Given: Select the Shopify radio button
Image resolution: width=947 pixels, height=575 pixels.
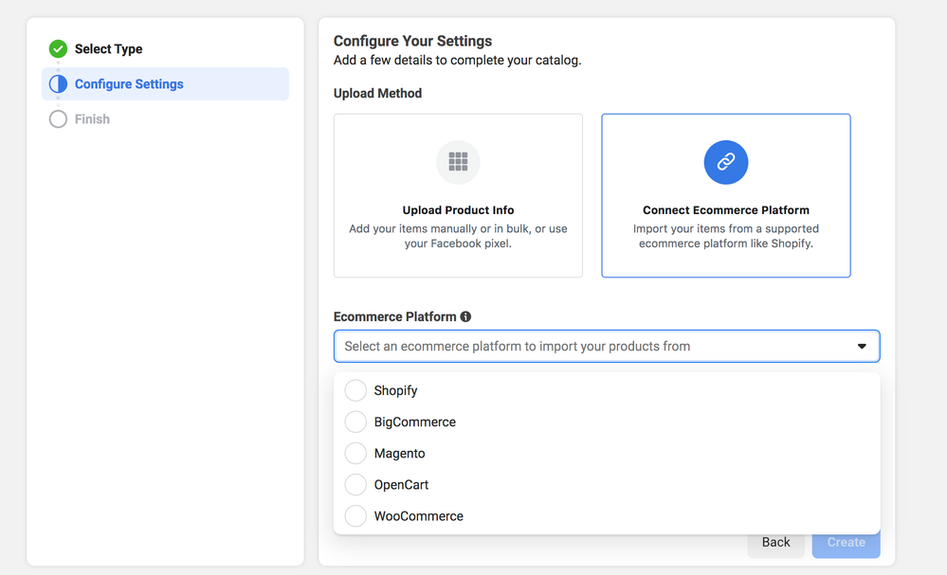Looking at the screenshot, I should click(x=355, y=390).
